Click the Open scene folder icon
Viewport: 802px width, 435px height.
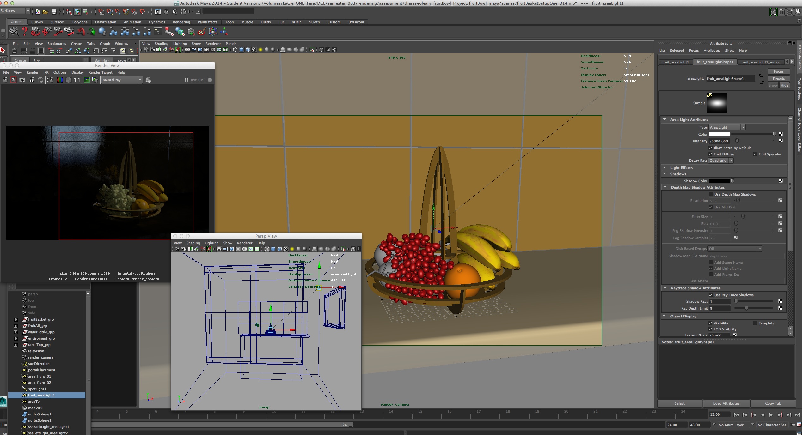[45, 12]
